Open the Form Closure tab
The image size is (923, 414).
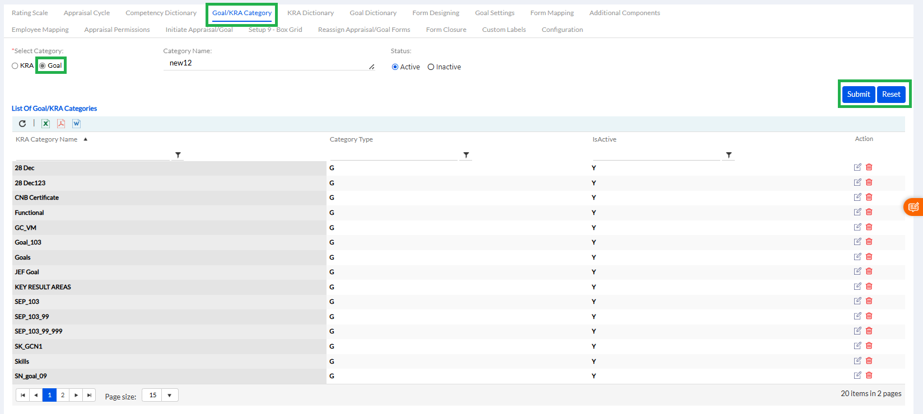point(446,30)
